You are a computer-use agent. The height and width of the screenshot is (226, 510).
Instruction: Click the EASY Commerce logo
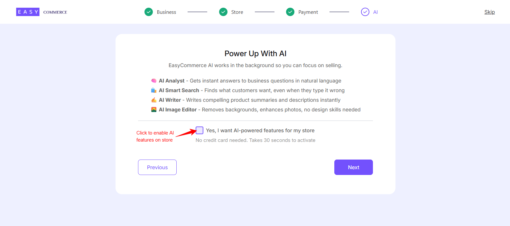click(x=42, y=12)
